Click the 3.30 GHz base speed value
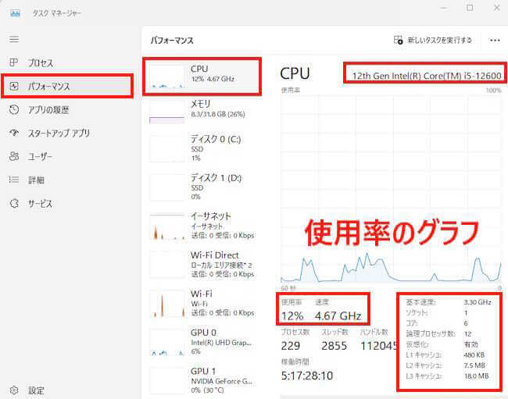The height and width of the screenshot is (399, 508). (x=478, y=302)
